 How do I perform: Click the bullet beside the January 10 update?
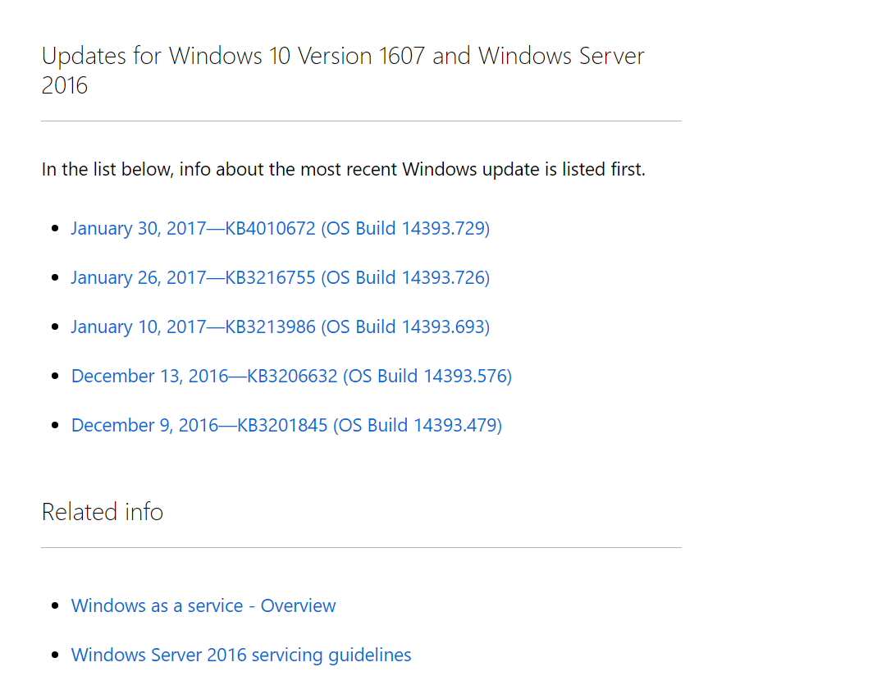(55, 327)
